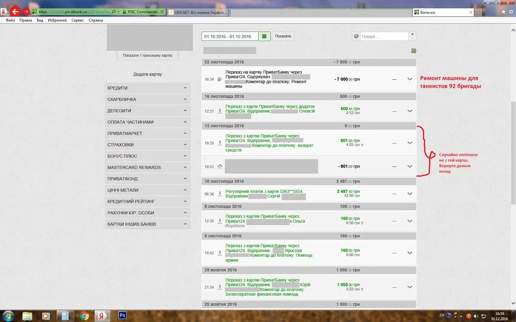Screen dimensions: 516x322
Task: Open the Windows Start button
Action: (8, 316)
